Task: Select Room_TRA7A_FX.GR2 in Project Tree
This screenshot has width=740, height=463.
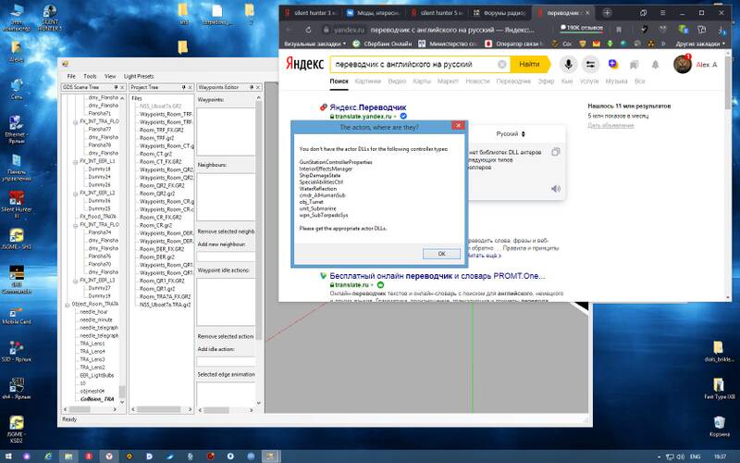Action: [x=165, y=296]
